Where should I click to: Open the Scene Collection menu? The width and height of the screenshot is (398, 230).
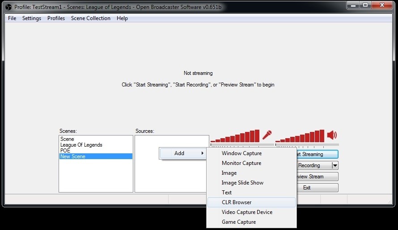click(x=91, y=18)
